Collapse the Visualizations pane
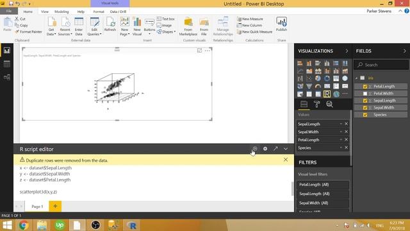 [347, 51]
